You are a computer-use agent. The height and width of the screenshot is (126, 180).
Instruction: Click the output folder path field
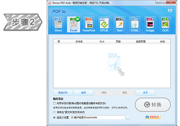click(98, 117)
